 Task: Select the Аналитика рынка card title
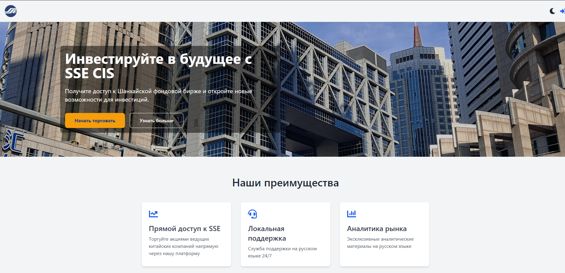pos(377,229)
